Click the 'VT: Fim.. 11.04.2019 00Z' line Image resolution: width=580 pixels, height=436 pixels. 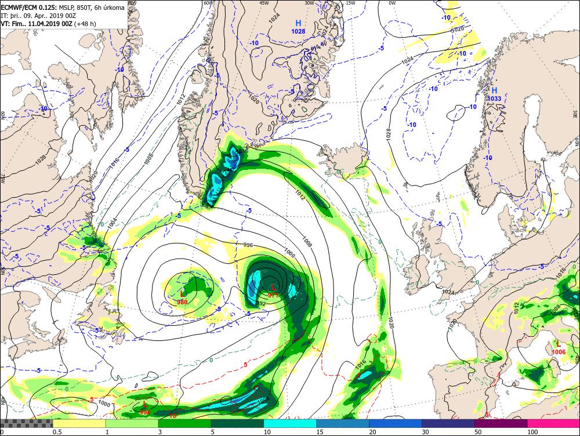click(37, 24)
